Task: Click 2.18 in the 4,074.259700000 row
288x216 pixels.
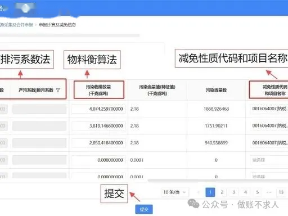Action: tap(134, 109)
